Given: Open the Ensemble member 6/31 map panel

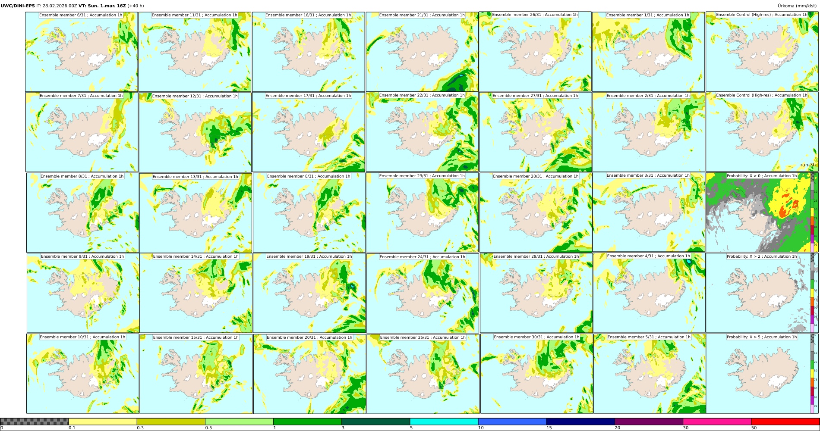Looking at the screenshot, I should tap(82, 52).
